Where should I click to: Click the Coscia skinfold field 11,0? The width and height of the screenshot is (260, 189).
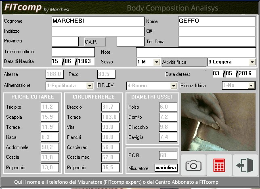(50, 157)
